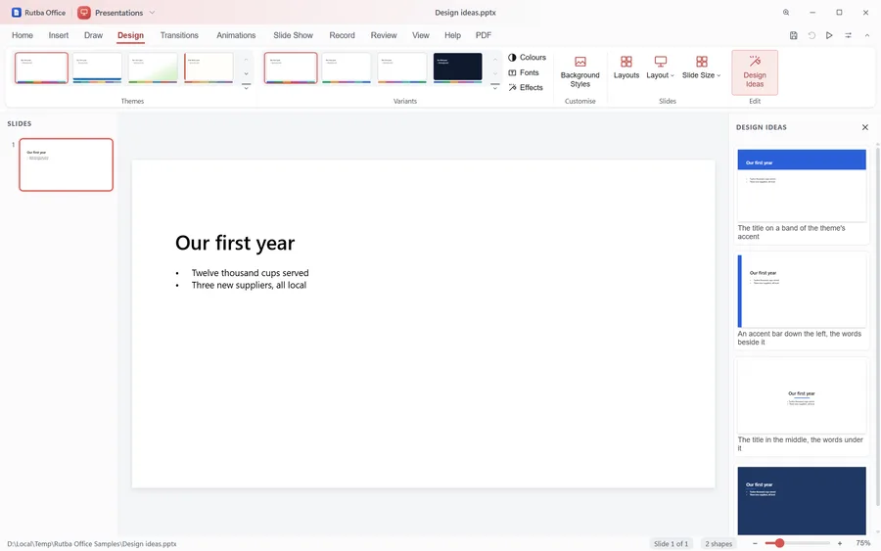Start slideshow with the play icon
881x551 pixels.
coord(829,35)
